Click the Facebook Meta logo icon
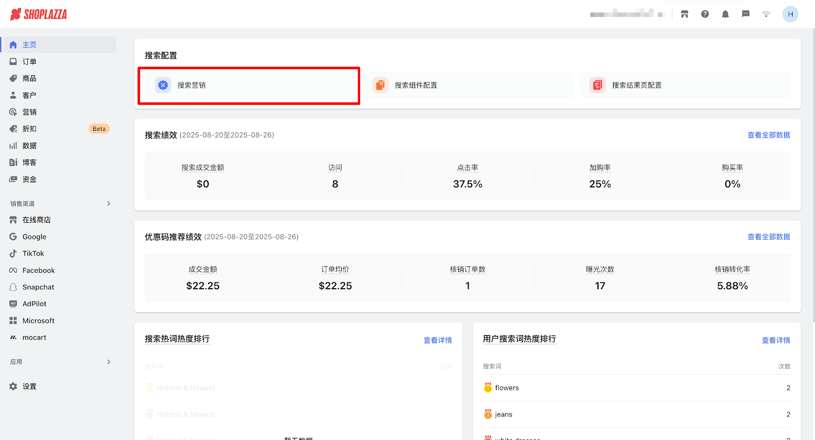The width and height of the screenshot is (815, 440). pyautogui.click(x=13, y=270)
